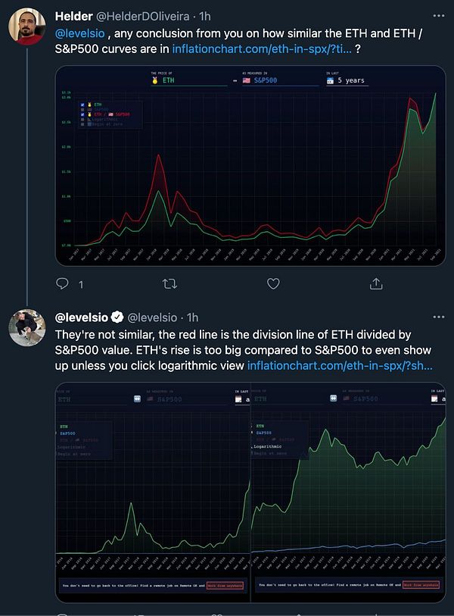Click @levelsio's verified badge

coord(117,317)
